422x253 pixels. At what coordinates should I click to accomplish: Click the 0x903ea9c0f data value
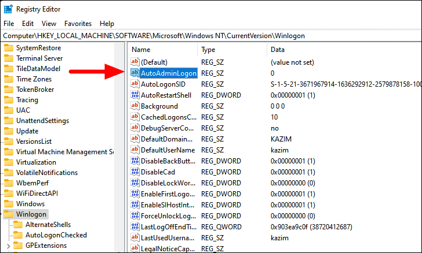(x=311, y=227)
